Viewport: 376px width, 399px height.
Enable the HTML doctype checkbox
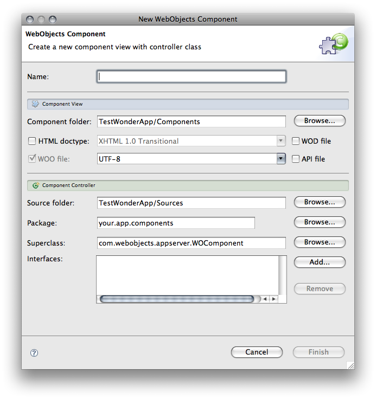point(32,141)
